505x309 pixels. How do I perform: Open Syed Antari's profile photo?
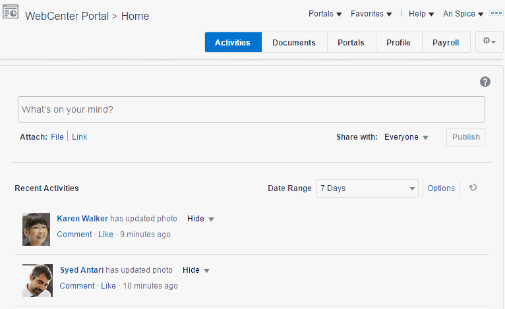click(38, 280)
